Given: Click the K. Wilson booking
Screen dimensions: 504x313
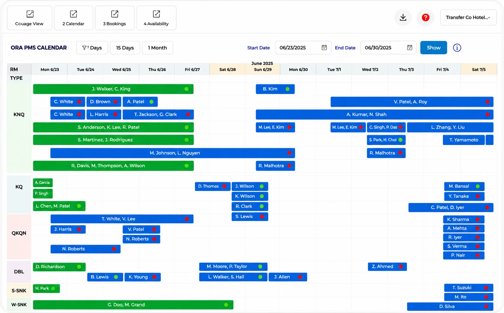Looking at the screenshot, I should (x=250, y=196).
